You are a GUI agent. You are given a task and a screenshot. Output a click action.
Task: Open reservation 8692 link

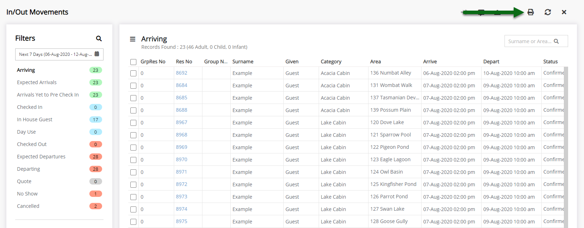click(x=182, y=73)
